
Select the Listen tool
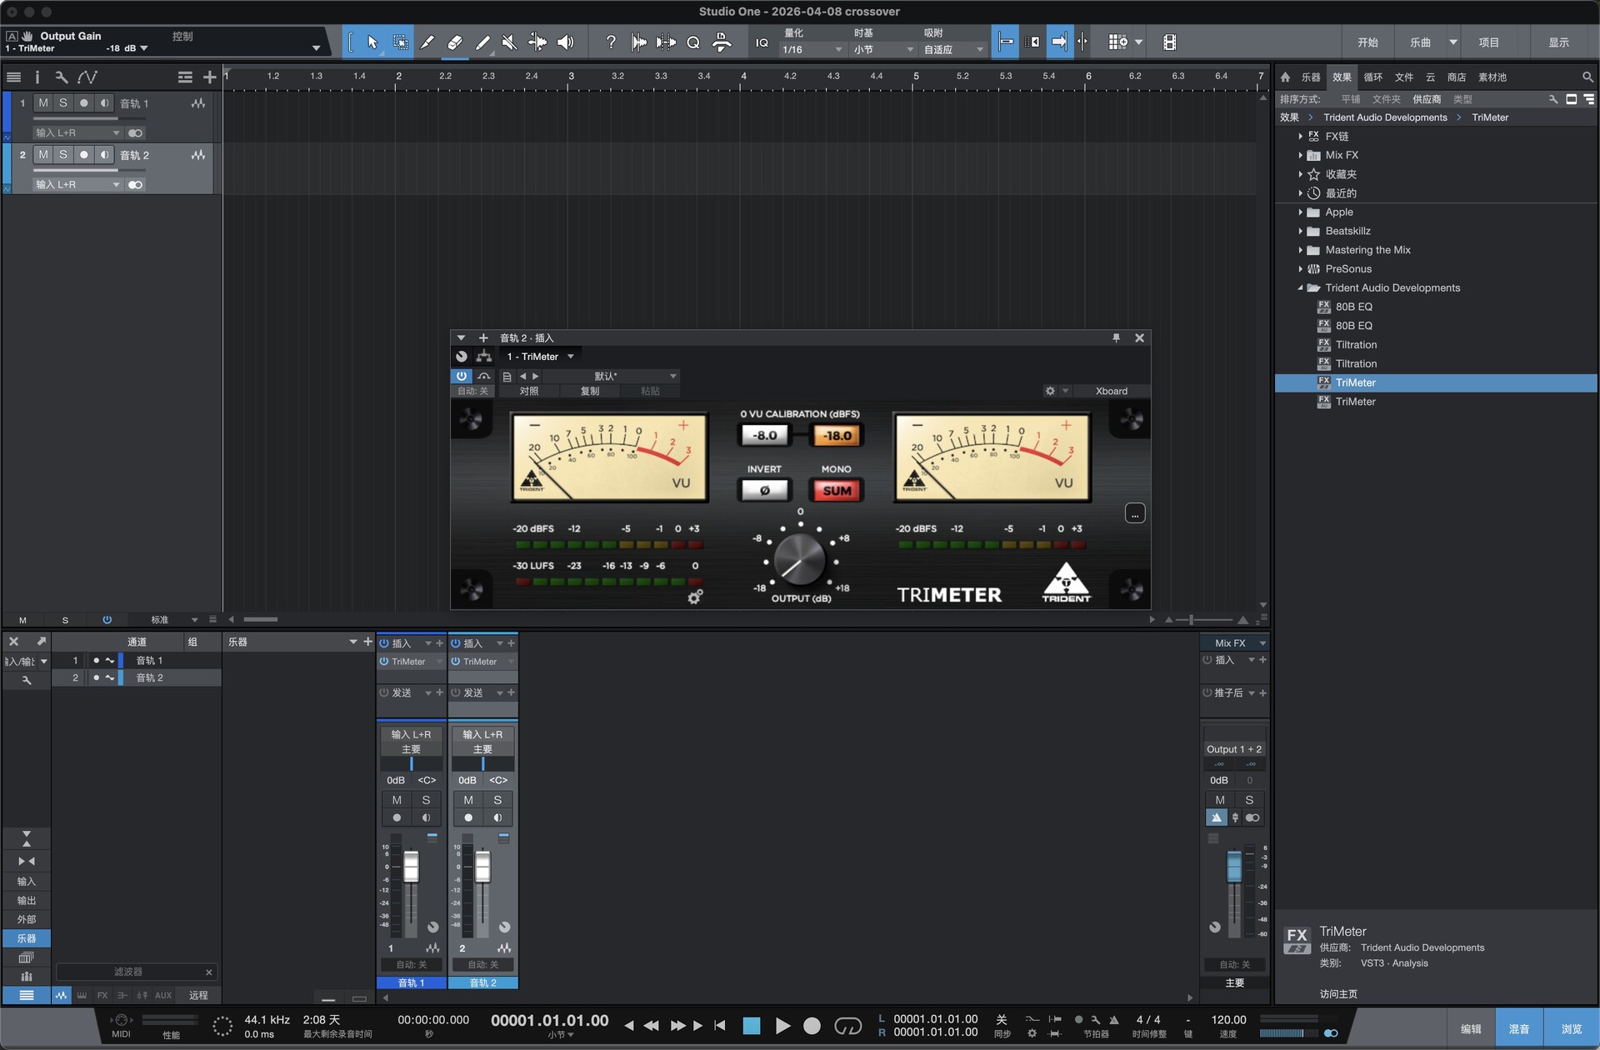pos(566,42)
